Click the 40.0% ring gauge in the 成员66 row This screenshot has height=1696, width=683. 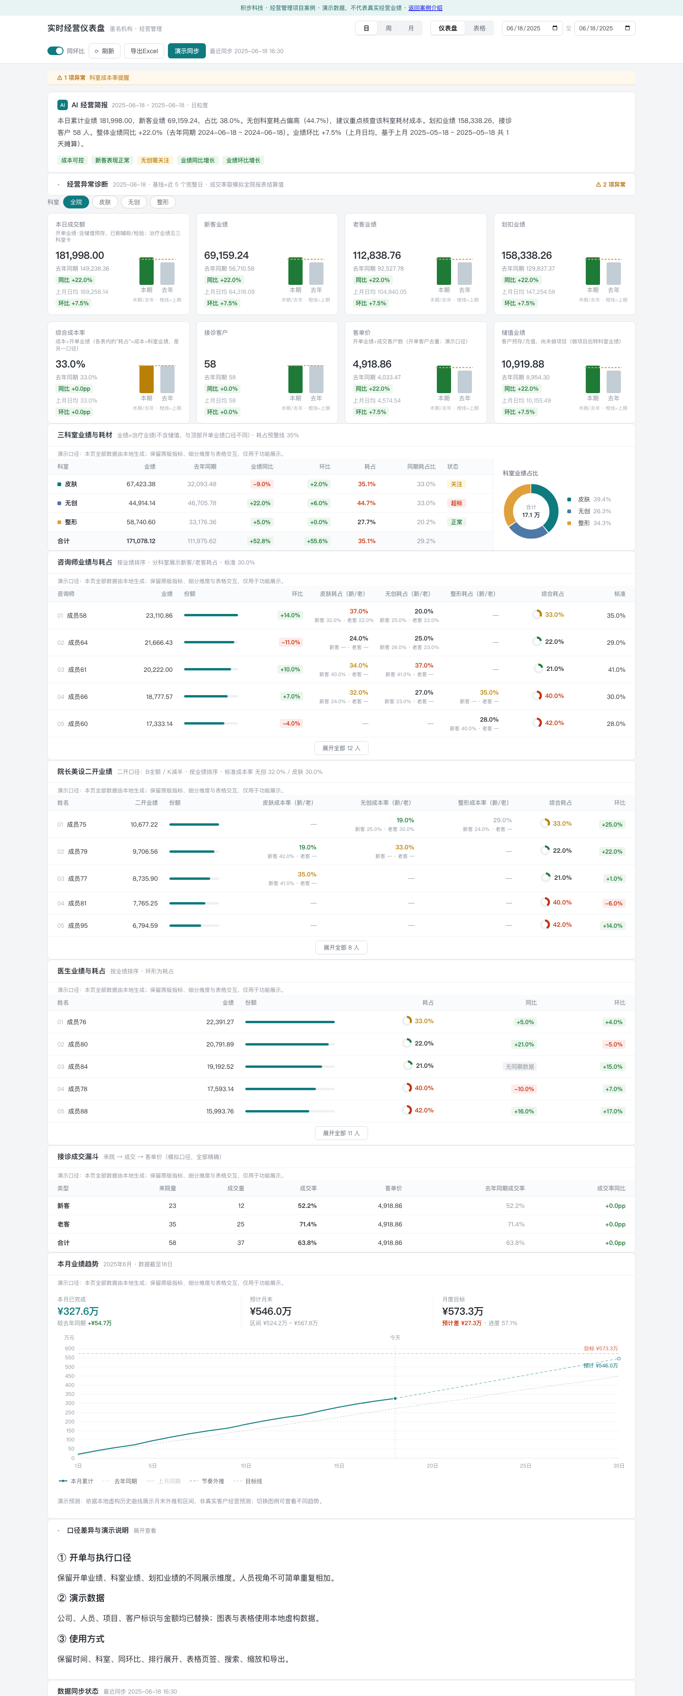[537, 695]
